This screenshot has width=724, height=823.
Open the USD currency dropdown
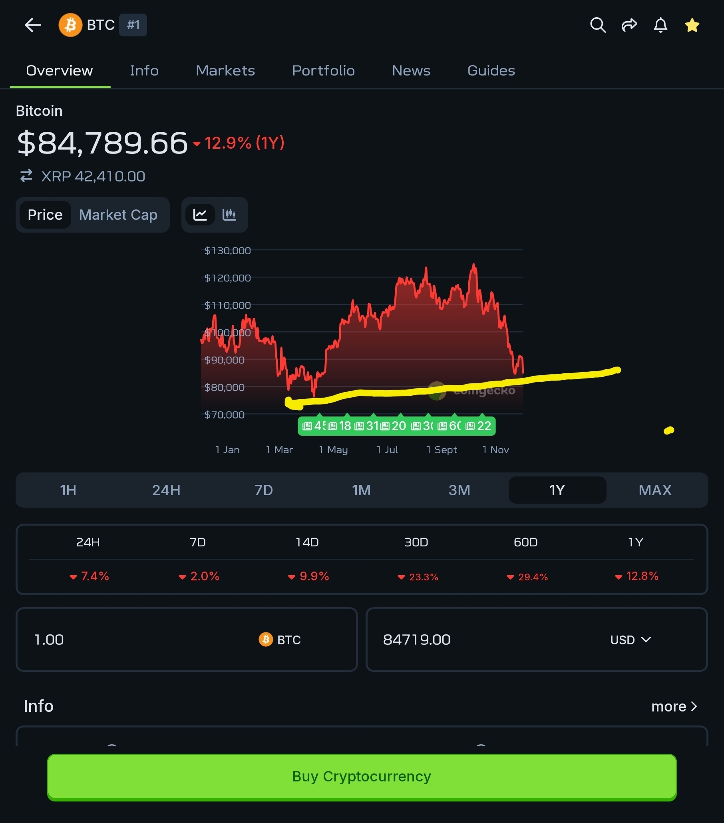click(631, 640)
